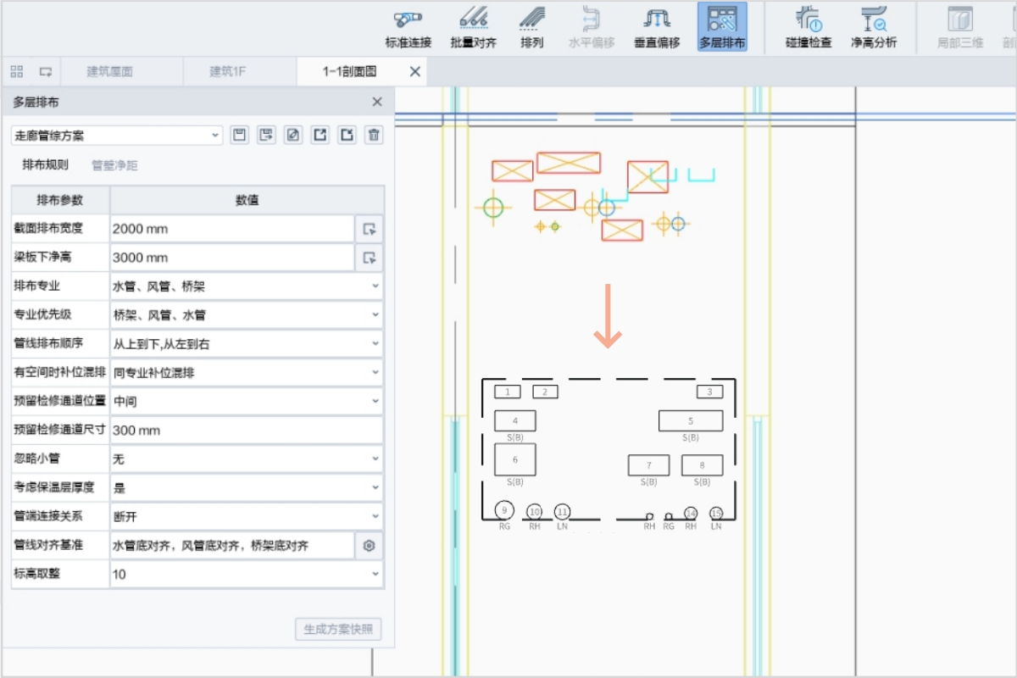This screenshot has width=1017, height=678.
Task: Close the 多层排布 panel
Action: pyautogui.click(x=377, y=102)
